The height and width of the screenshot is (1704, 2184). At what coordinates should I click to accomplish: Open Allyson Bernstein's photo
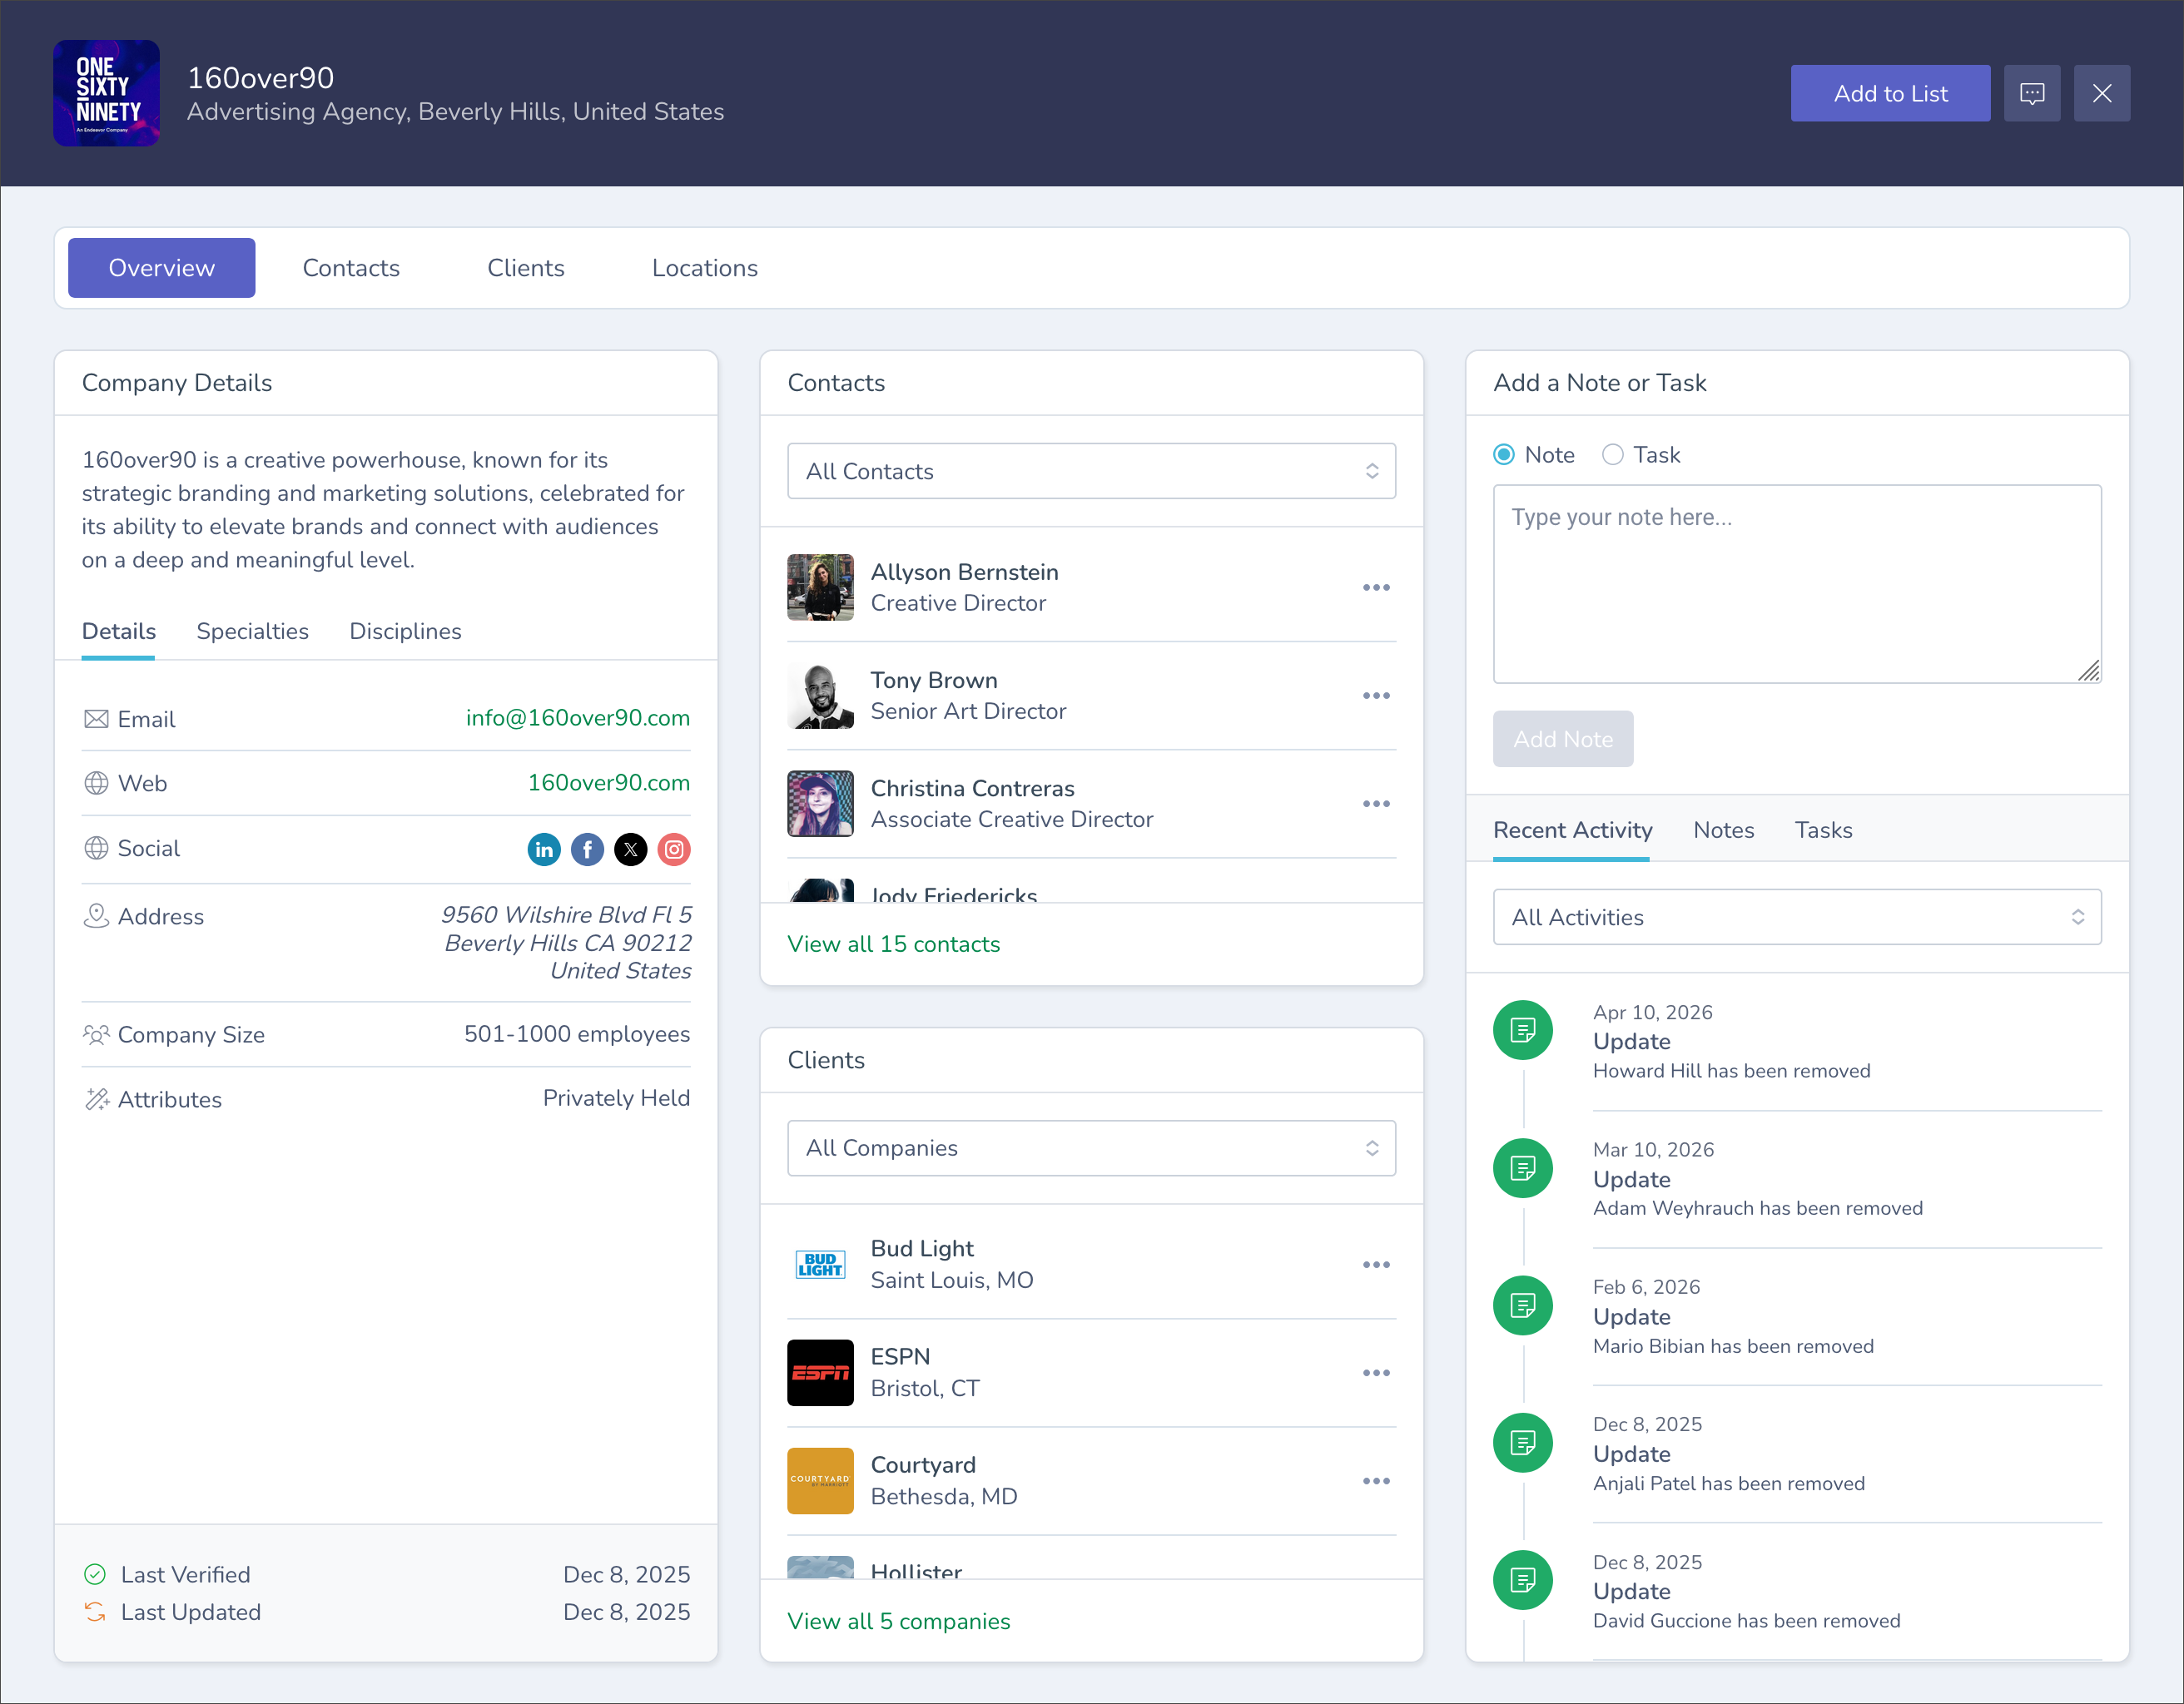point(820,587)
